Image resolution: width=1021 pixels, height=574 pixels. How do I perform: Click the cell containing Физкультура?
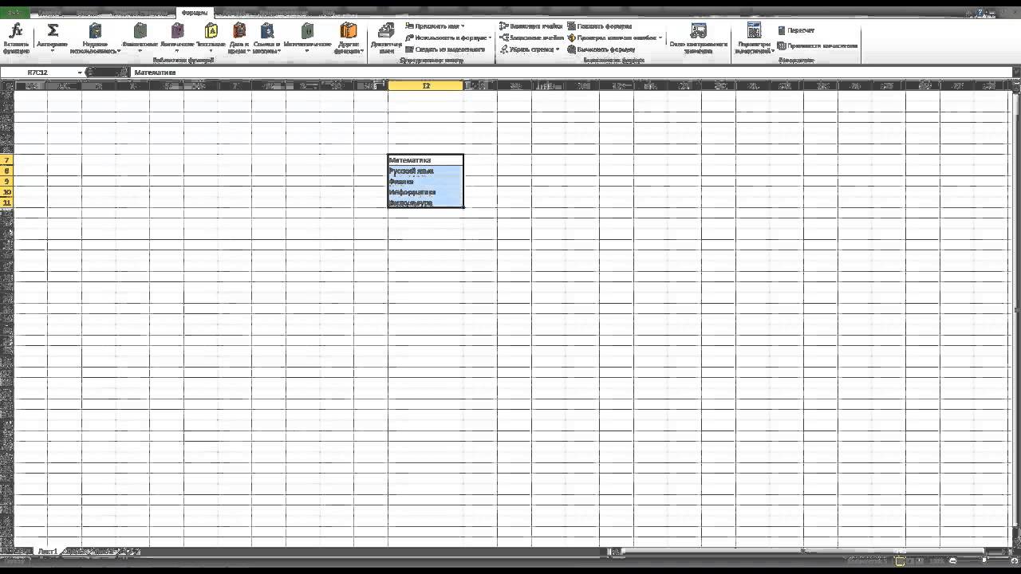pyautogui.click(x=425, y=202)
